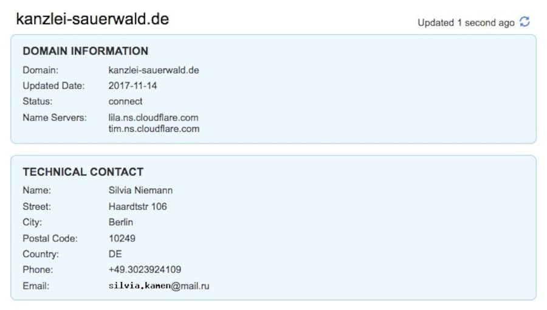Image resolution: width=547 pixels, height=310 pixels.
Task: Click the country value DE
Action: pos(115,253)
